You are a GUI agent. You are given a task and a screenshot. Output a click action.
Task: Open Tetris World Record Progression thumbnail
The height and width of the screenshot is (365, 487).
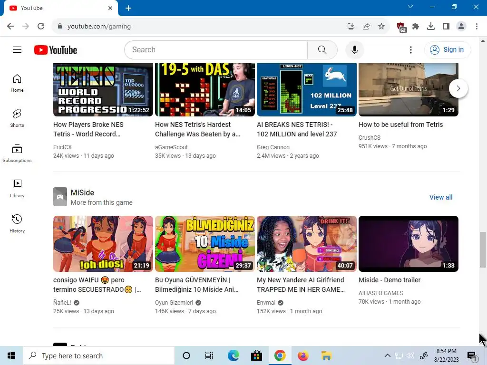pyautogui.click(x=103, y=90)
